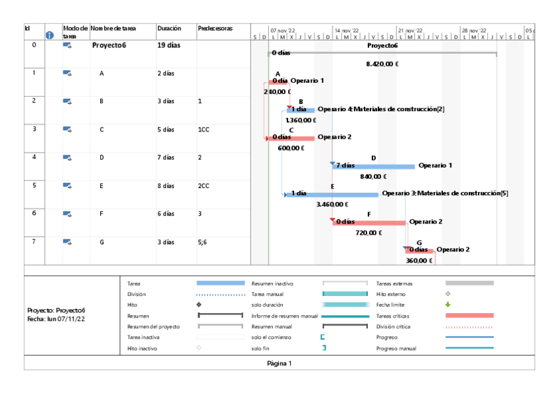Click the task mode icon for task G

(x=67, y=241)
